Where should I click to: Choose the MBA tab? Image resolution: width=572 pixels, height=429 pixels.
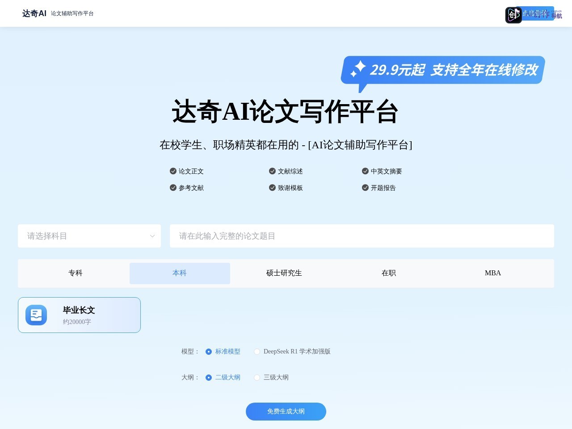point(493,273)
